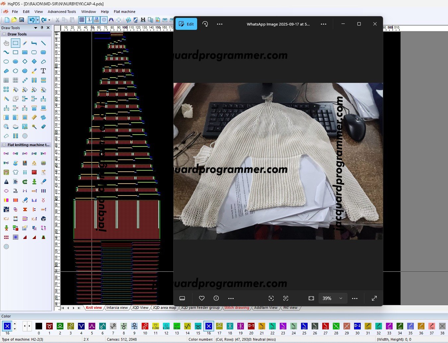Favorite the photo with heart icon
Viewport: 448px width, 343px height.
pos(201,298)
